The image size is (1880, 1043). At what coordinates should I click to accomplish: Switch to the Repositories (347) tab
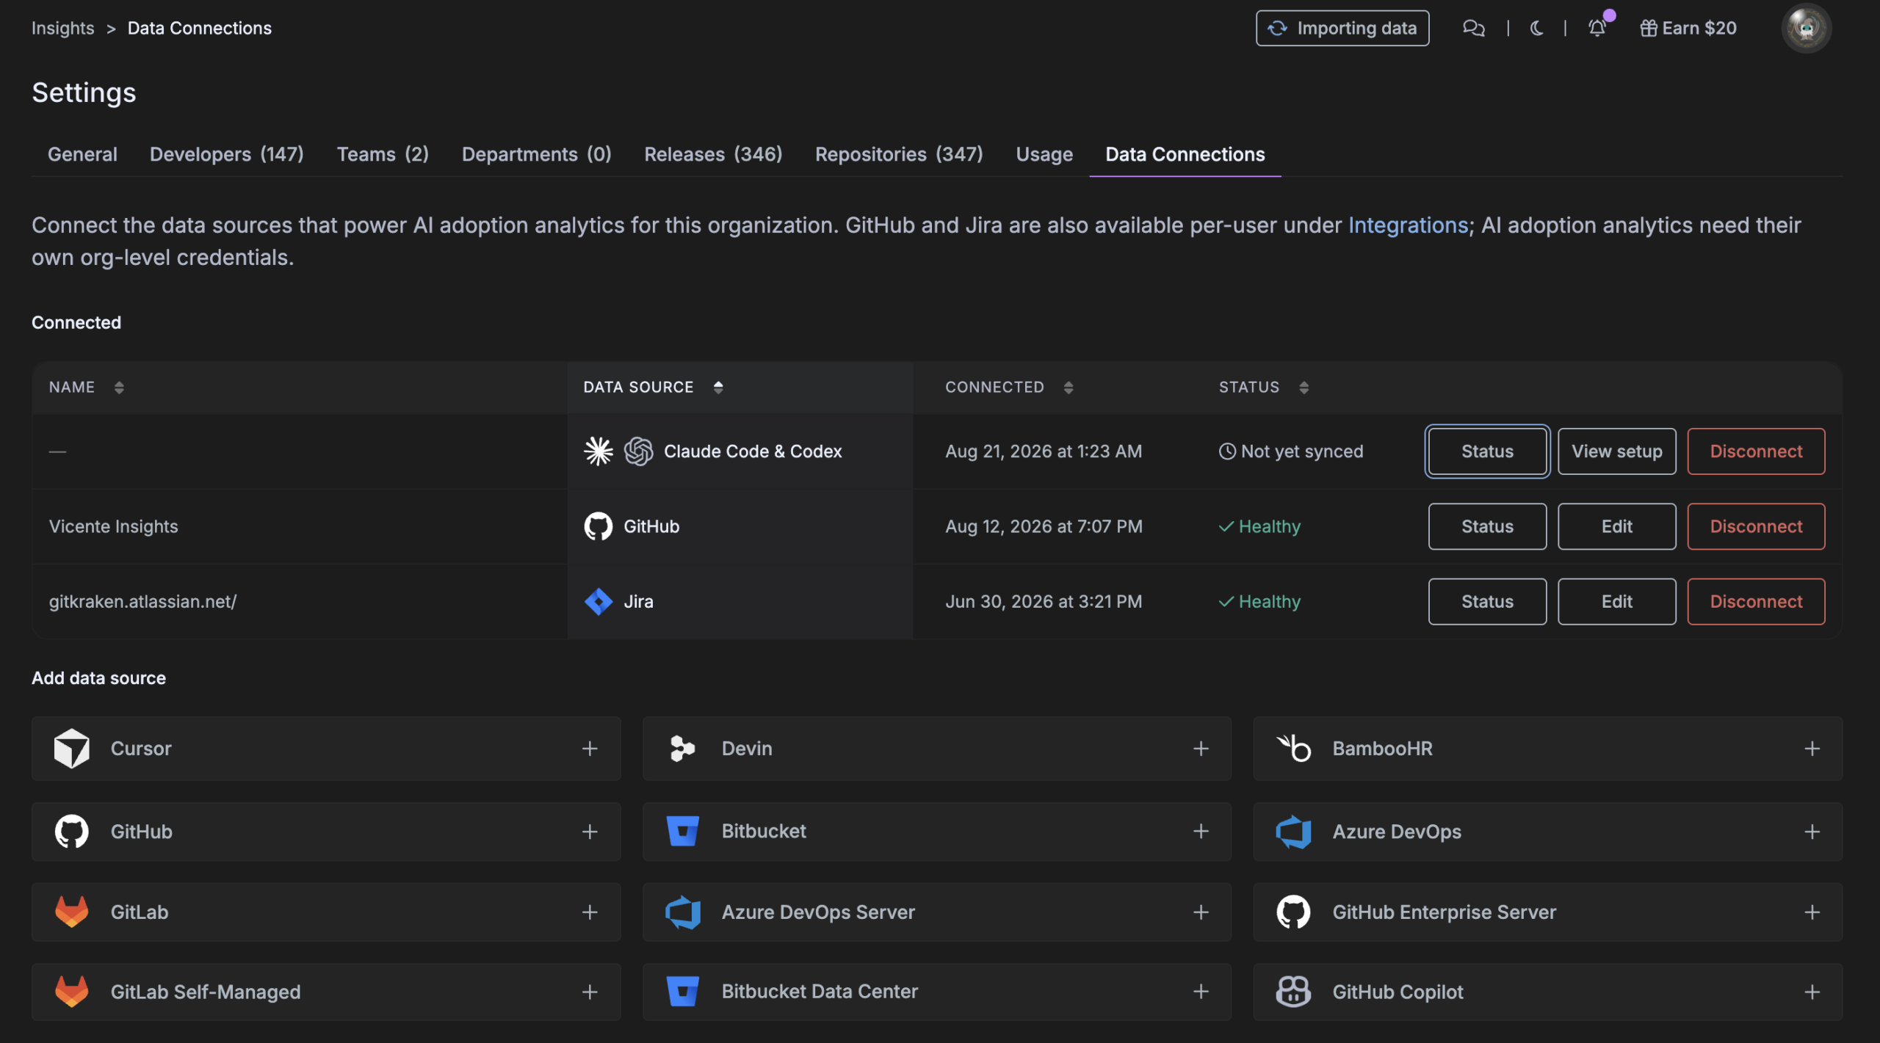click(x=899, y=154)
